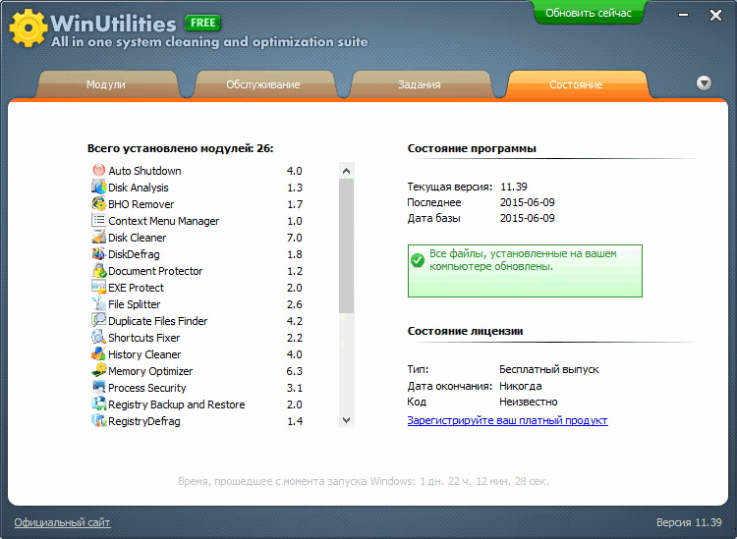Screen dimensions: 737x539
Task: Select the File Splitter list entry
Action: pos(198,303)
